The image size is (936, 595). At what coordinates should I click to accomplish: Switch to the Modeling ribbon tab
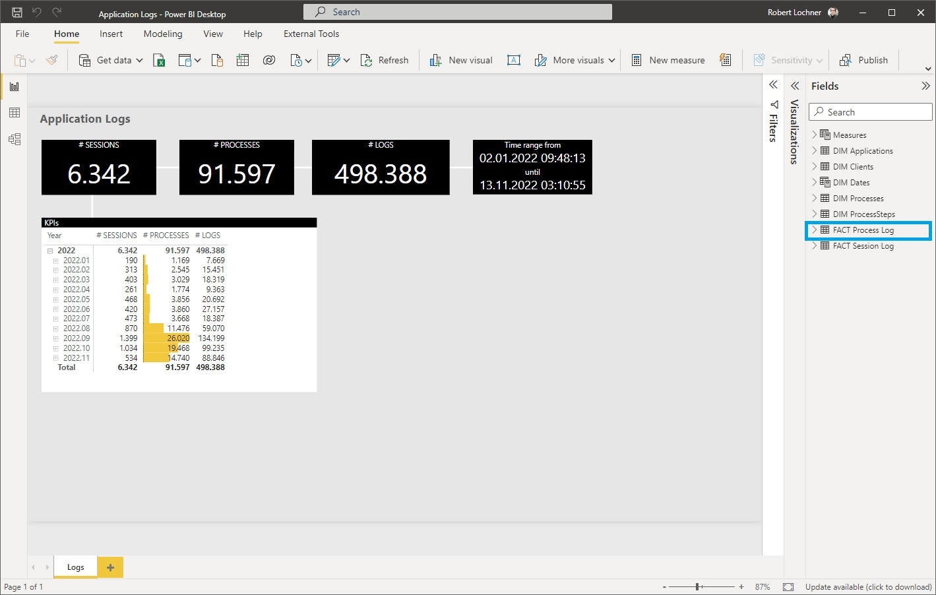click(x=162, y=34)
